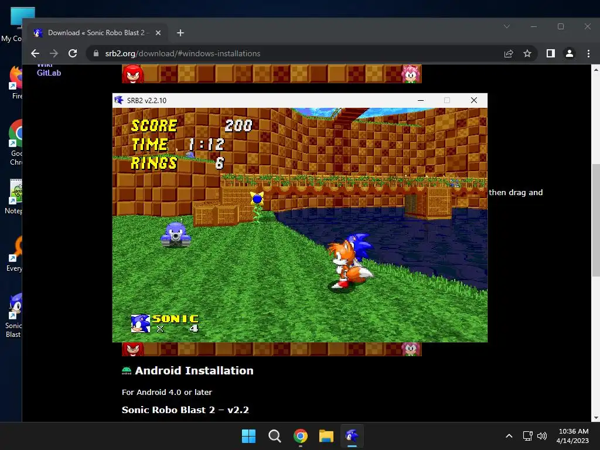Click the SCORE label in game HUD
Viewport: 600px width, 450px height.
[154, 125]
